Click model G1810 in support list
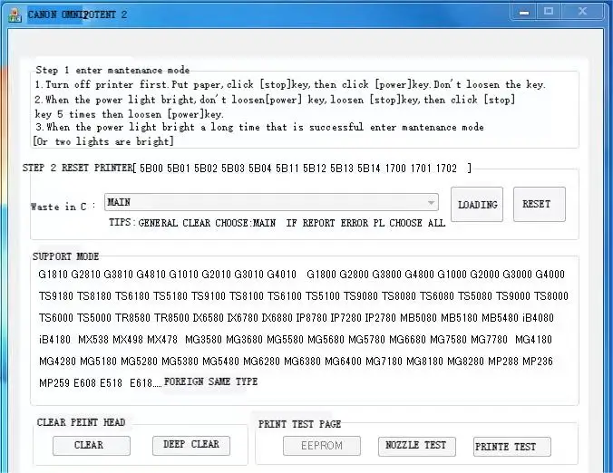 click(54, 275)
